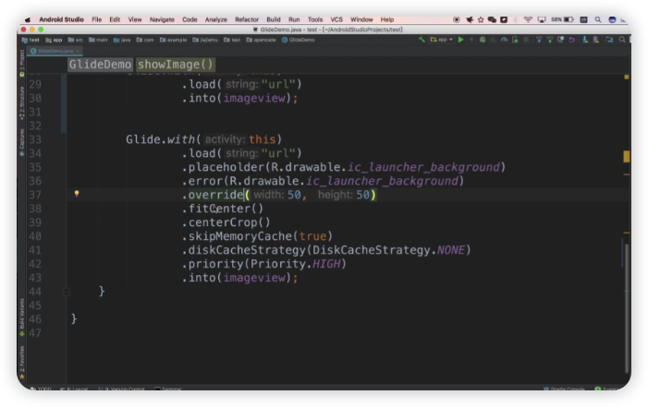Open the VCS menu
This screenshot has width=648, height=407.
click(336, 19)
